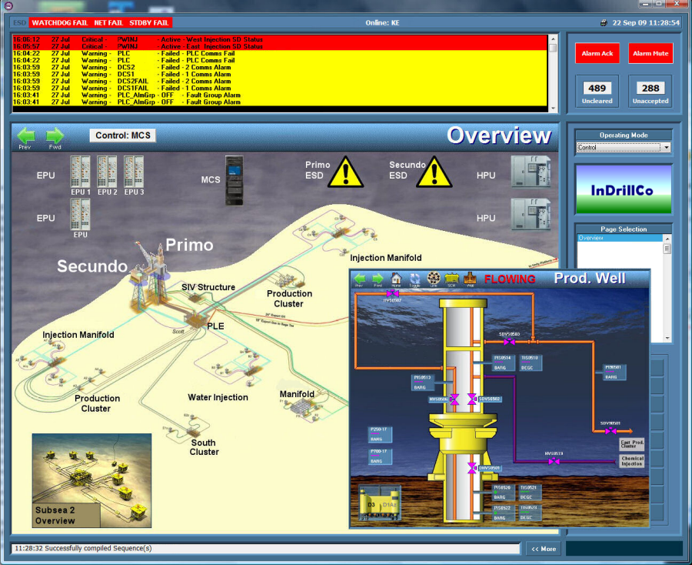Click the InDrillCo logo panel
The image size is (692, 565).
pos(623,188)
